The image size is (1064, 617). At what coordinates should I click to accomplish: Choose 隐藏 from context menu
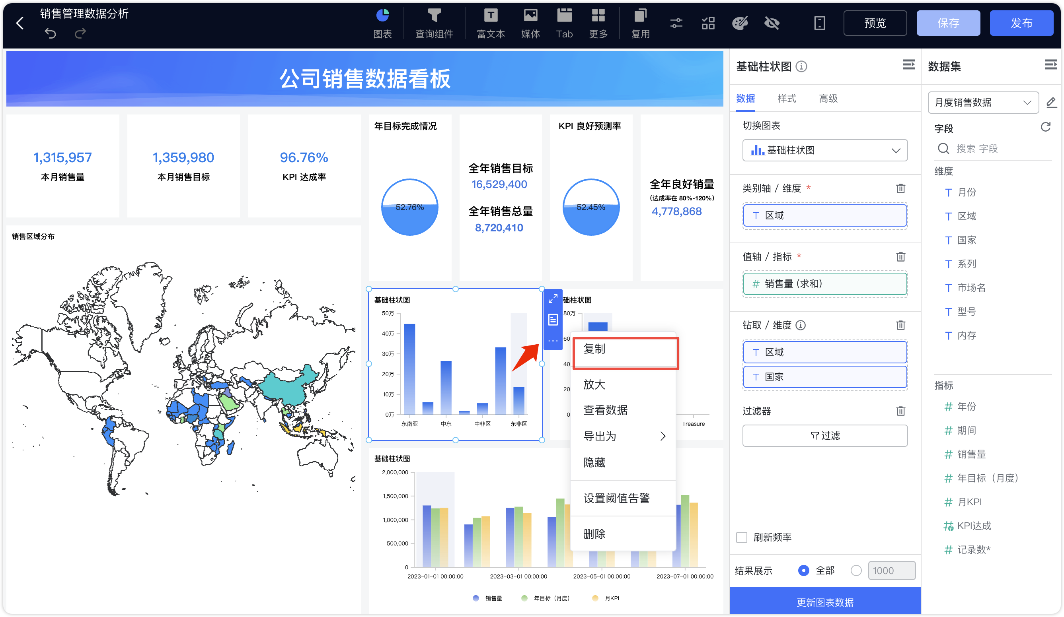(x=623, y=462)
